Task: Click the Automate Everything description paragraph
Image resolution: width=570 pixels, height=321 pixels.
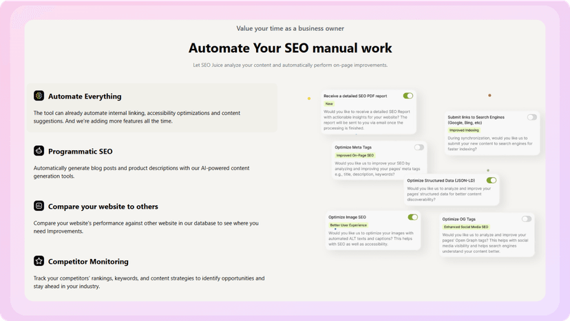Action: tap(137, 117)
